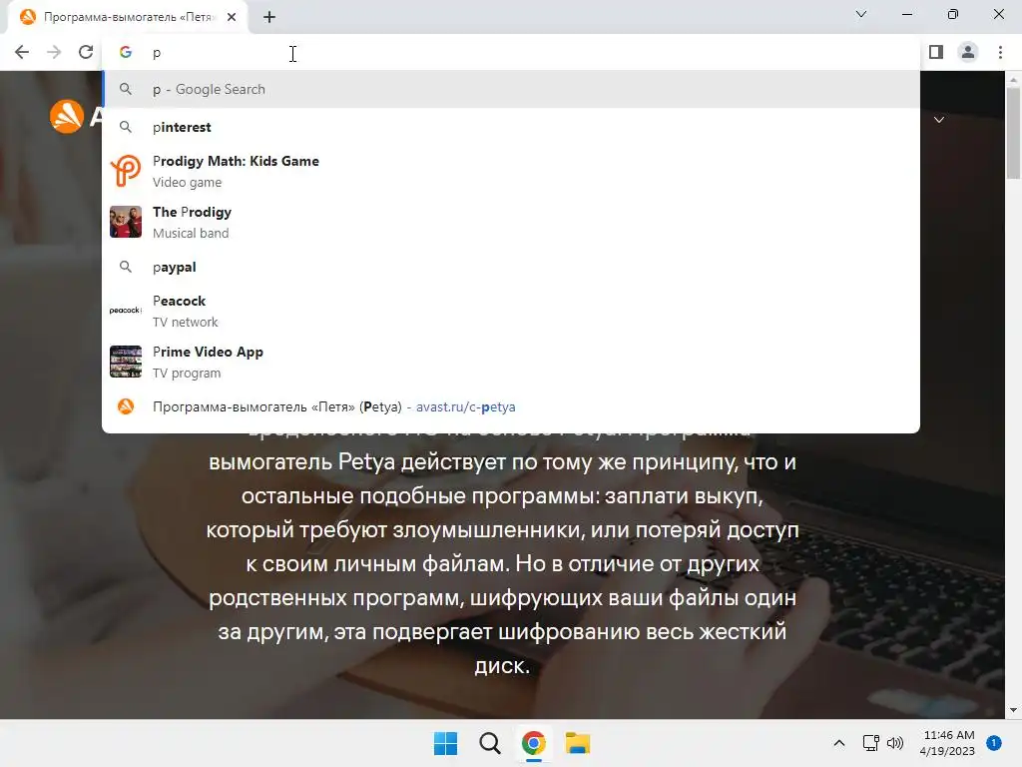This screenshot has width=1022, height=767.
Task: Open File Explorer from the taskbar
Action: pyautogui.click(x=578, y=743)
